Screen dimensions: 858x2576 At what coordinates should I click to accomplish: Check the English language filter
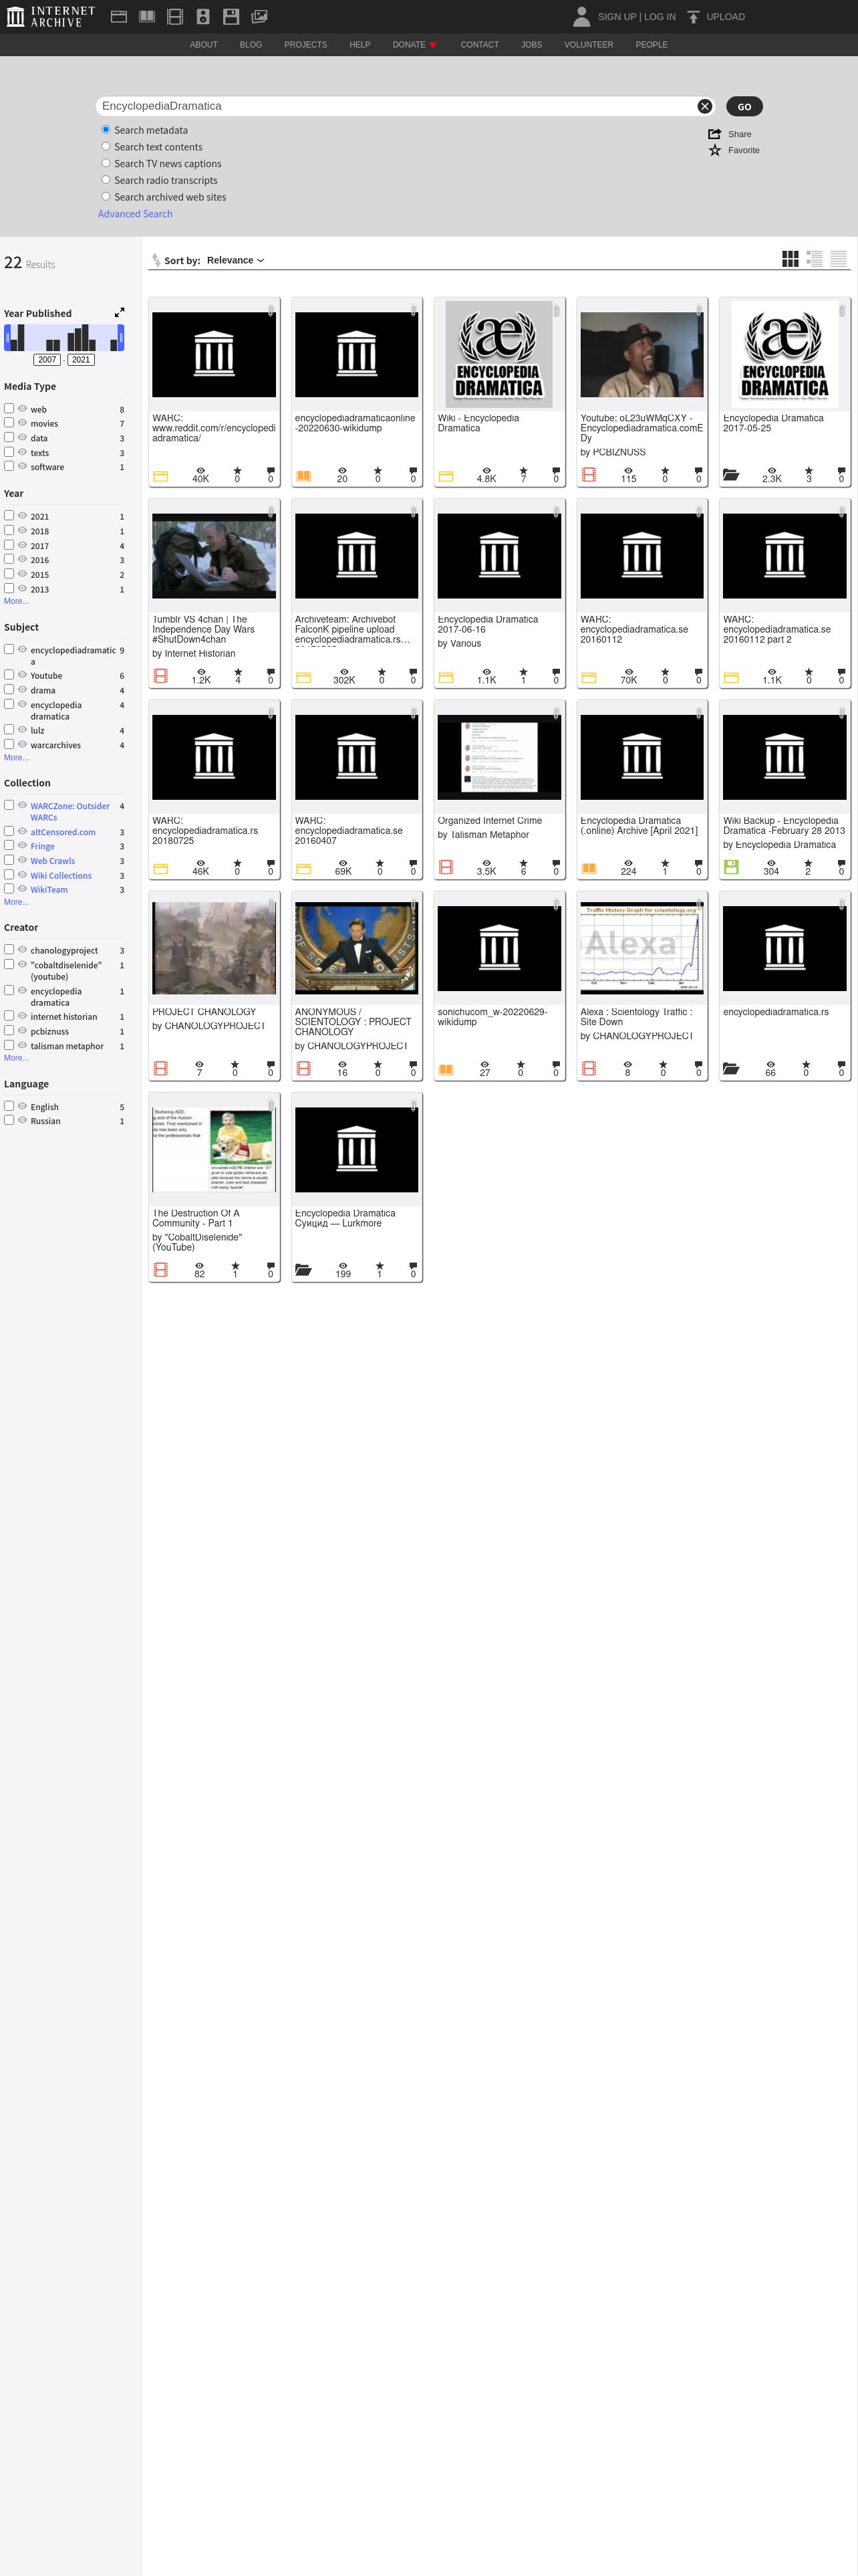tap(9, 1106)
